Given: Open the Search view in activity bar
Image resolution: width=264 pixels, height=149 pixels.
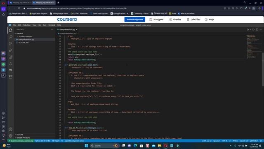Looking at the screenshot, I should pos(10,37).
